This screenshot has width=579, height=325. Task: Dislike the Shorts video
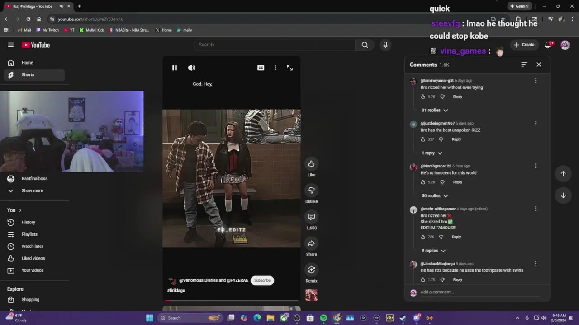[x=311, y=190]
